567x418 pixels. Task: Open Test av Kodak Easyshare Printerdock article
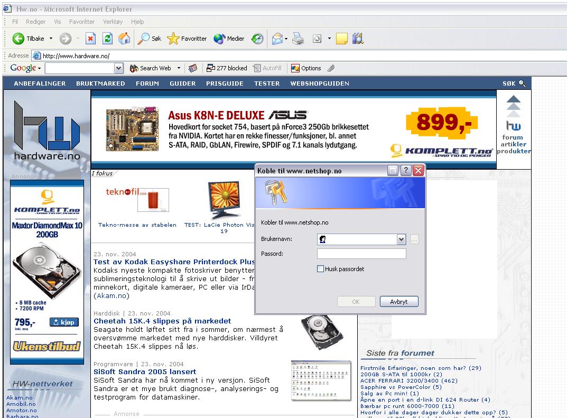(174, 262)
